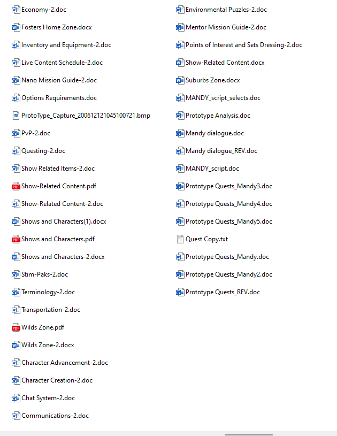337x436 pixels.
Task: Select the Character Advancement-2.doc file name
Action: tap(65, 363)
